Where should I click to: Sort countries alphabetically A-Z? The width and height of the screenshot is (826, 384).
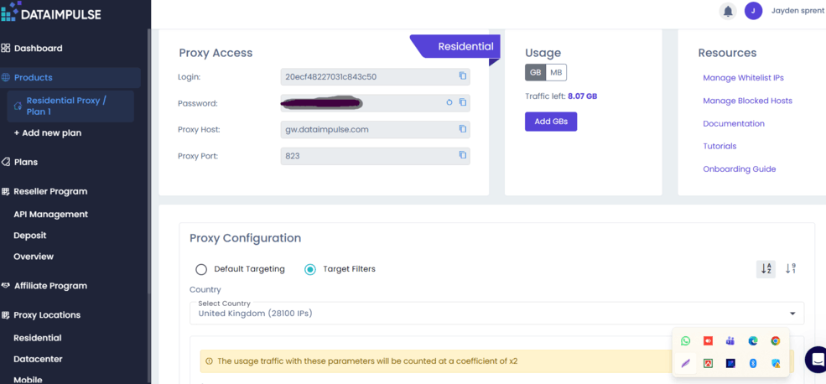pos(766,268)
